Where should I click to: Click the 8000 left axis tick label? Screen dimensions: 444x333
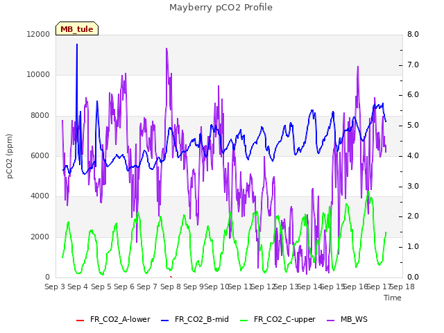point(40,116)
